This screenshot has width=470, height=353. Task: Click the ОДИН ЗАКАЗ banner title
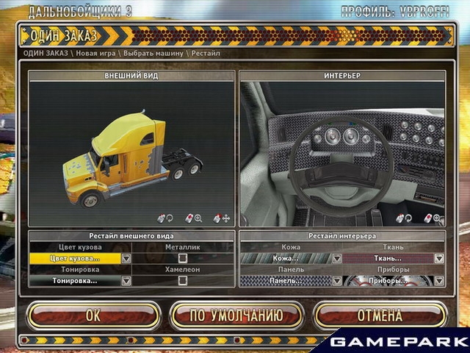point(64,36)
